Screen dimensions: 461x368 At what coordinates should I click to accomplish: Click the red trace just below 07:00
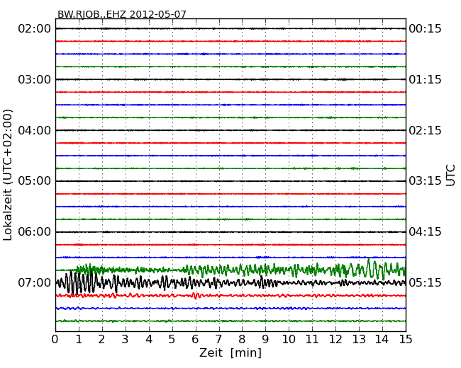[x=230, y=296]
